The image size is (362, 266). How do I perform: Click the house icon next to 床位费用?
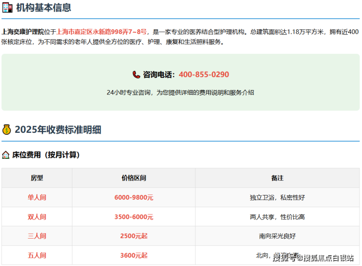pyautogui.click(x=6, y=155)
